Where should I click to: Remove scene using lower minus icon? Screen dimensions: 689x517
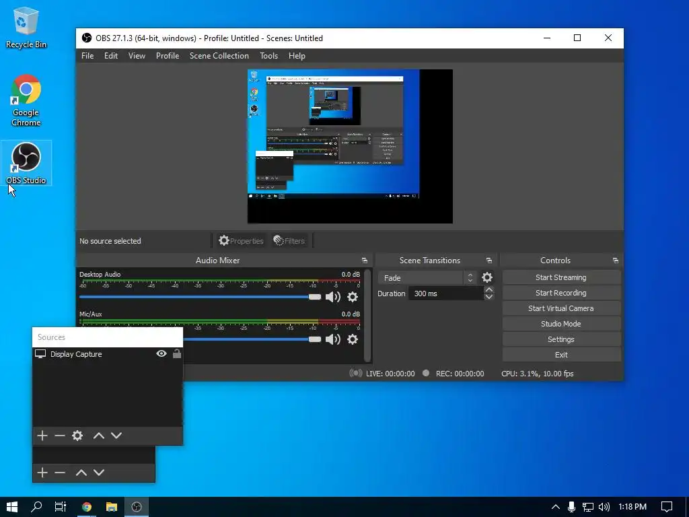pos(60,473)
